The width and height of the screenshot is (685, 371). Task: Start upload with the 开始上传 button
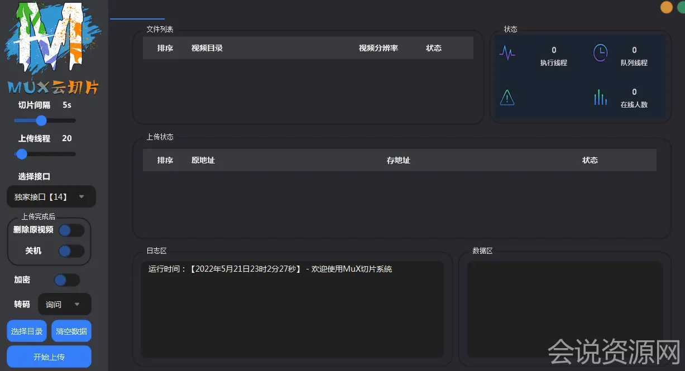[x=49, y=357]
